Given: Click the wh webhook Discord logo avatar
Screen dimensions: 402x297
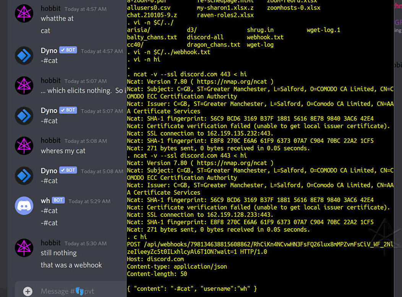Looking at the screenshot, I should (24, 206).
